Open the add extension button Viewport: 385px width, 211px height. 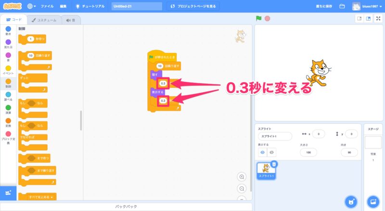coord(8,192)
